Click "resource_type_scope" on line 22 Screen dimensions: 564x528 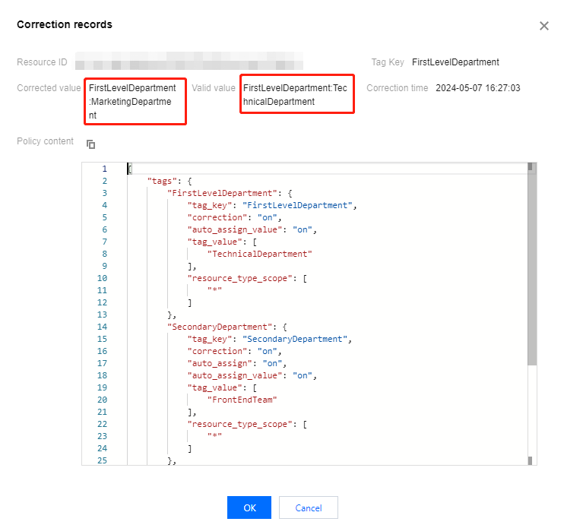[239, 424]
